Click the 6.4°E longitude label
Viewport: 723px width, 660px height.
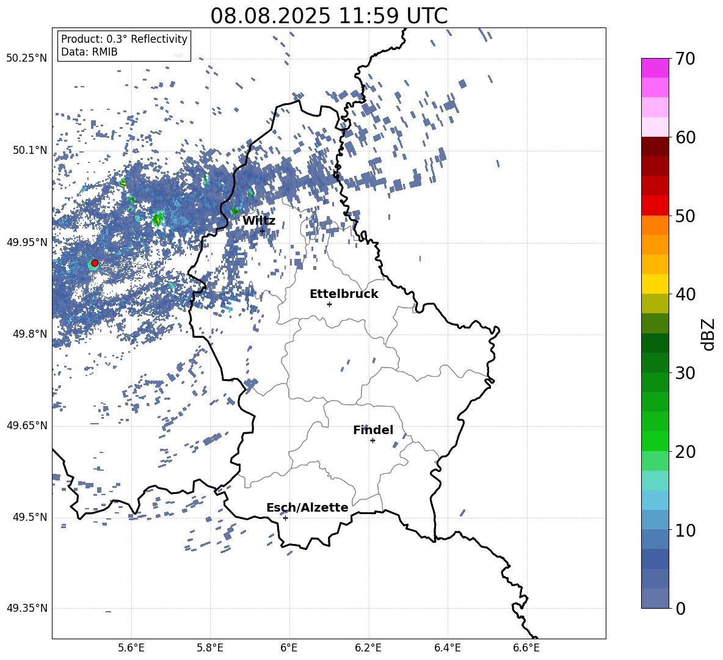coord(447,648)
